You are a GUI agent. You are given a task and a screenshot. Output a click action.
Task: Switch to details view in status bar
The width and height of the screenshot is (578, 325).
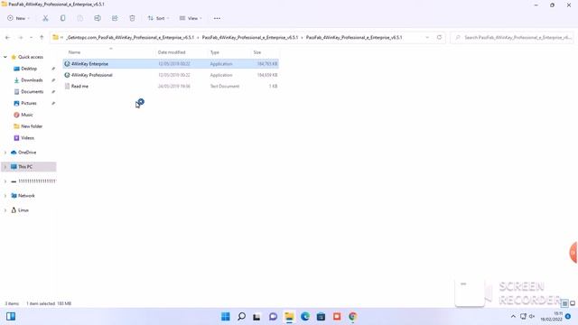click(564, 303)
